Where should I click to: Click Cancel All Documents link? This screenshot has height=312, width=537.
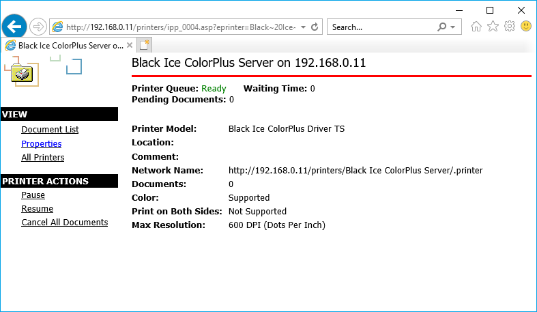pyautogui.click(x=65, y=223)
